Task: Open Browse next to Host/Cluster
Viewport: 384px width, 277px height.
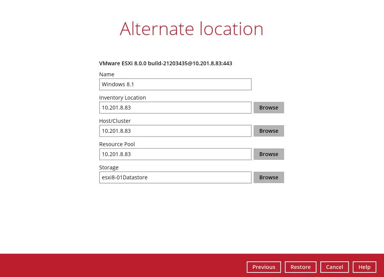Action: [268, 131]
